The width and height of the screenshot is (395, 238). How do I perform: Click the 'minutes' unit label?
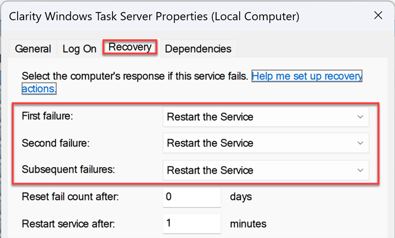click(x=248, y=223)
